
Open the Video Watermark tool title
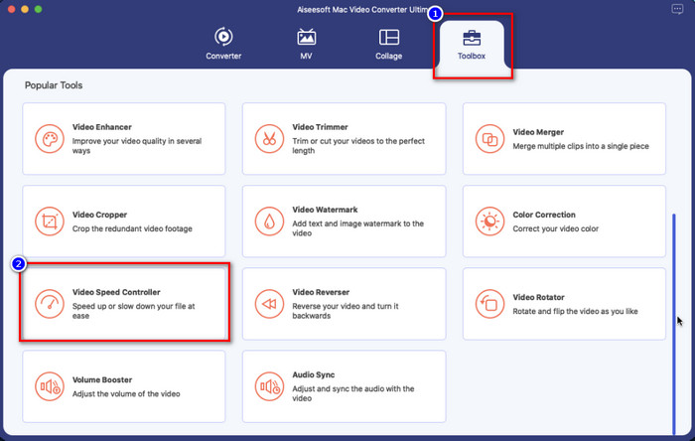(325, 210)
